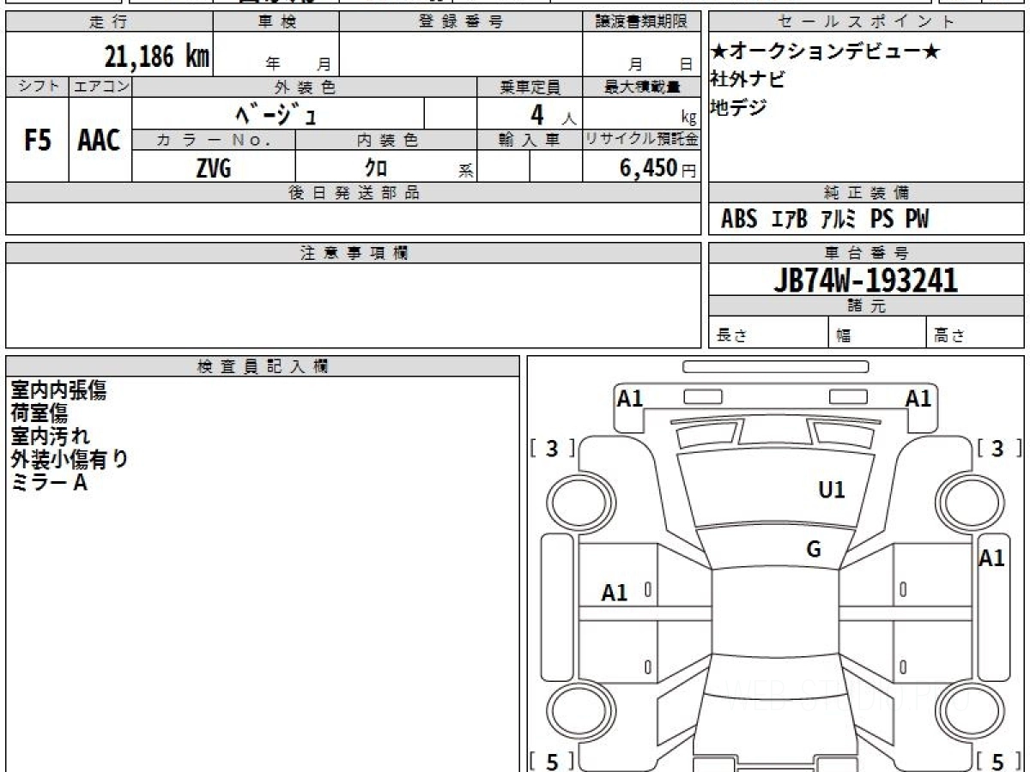Screen dimensions: 1030x772
Task: Click the 幅 dimension cell
Action: pyautogui.click(x=877, y=333)
